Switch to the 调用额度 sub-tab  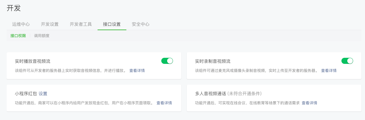(42, 36)
